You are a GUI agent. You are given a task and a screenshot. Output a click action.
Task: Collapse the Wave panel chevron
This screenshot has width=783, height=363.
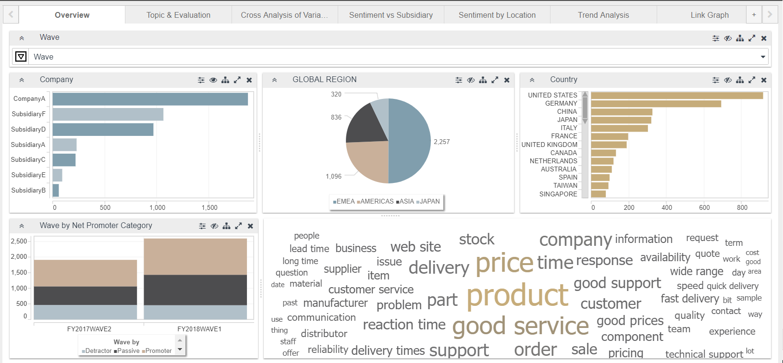(22, 38)
